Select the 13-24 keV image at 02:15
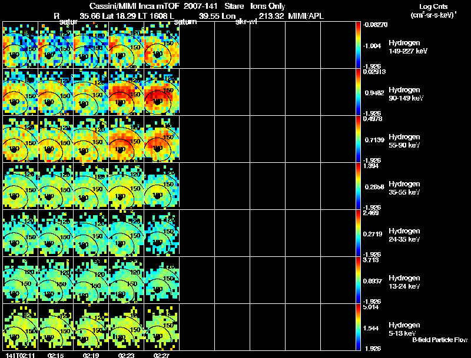This screenshot has height=358, width=471. pyautogui.click(x=55, y=280)
